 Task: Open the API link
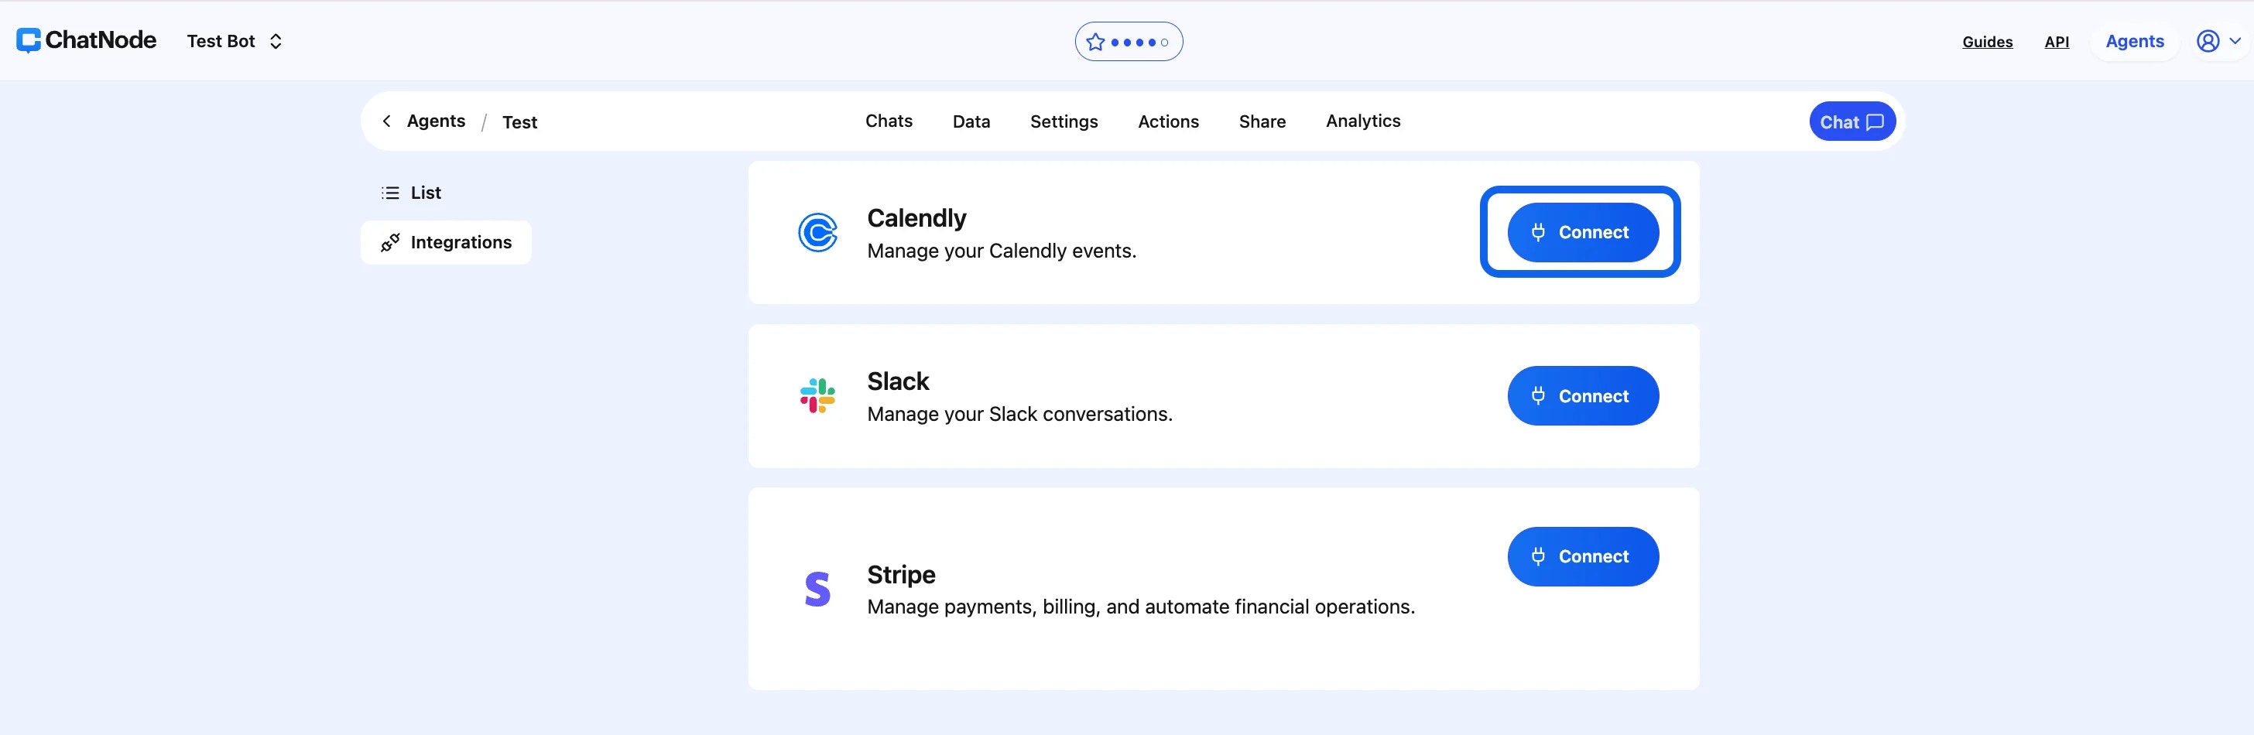tap(2055, 41)
